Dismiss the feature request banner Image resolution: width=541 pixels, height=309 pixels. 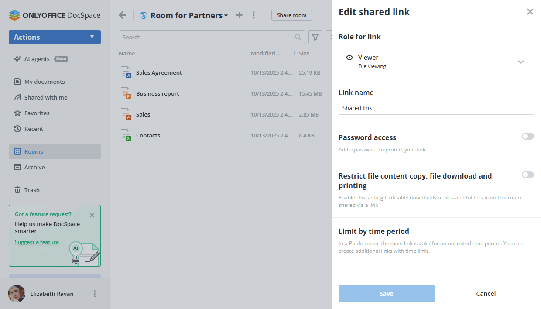point(92,215)
